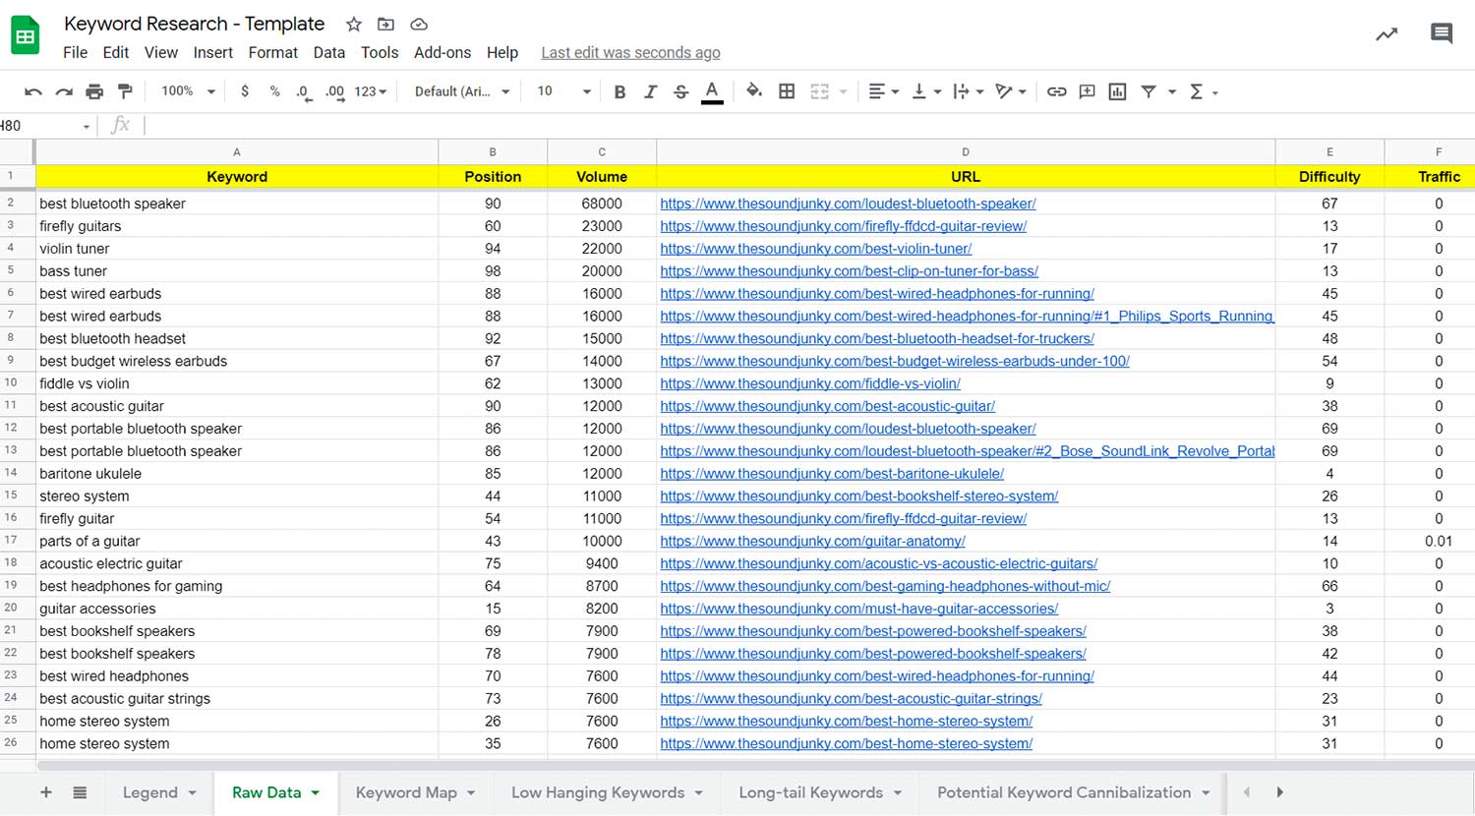Toggle bold formatting

(x=619, y=90)
